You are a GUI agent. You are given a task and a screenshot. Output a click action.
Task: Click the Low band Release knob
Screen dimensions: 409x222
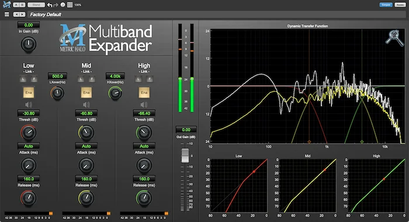pos(29,198)
